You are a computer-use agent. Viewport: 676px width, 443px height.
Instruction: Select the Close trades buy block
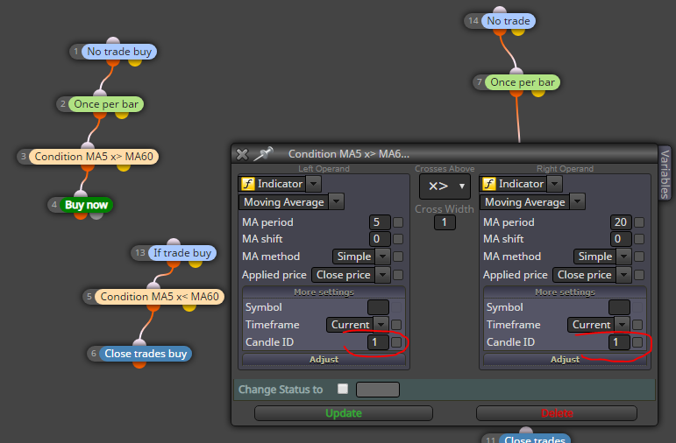coord(146,354)
